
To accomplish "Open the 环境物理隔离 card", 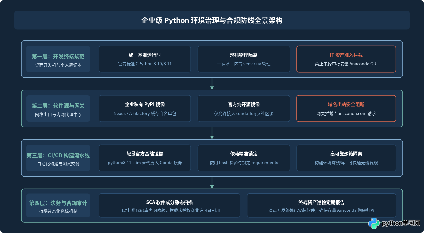I will (244, 59).
